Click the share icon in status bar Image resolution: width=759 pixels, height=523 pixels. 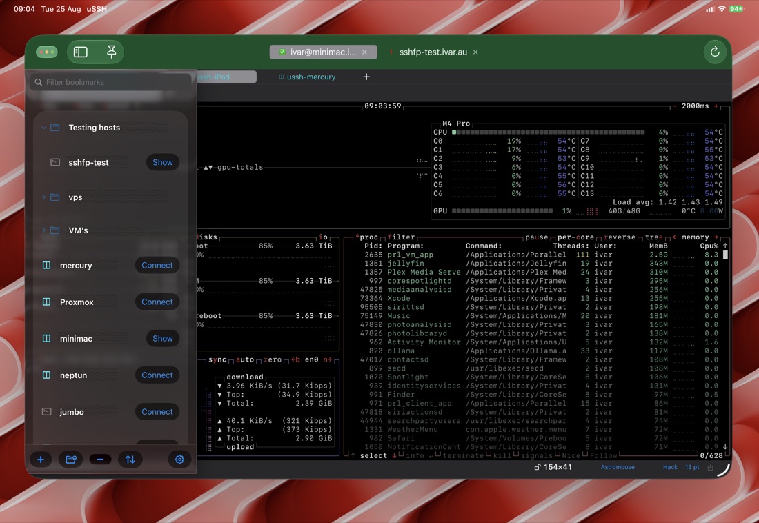710,467
